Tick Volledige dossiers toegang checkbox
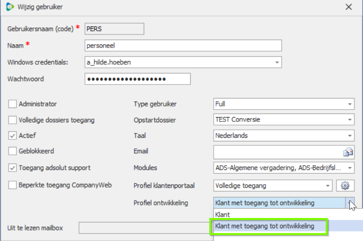The height and width of the screenshot is (241, 363). click(x=13, y=120)
